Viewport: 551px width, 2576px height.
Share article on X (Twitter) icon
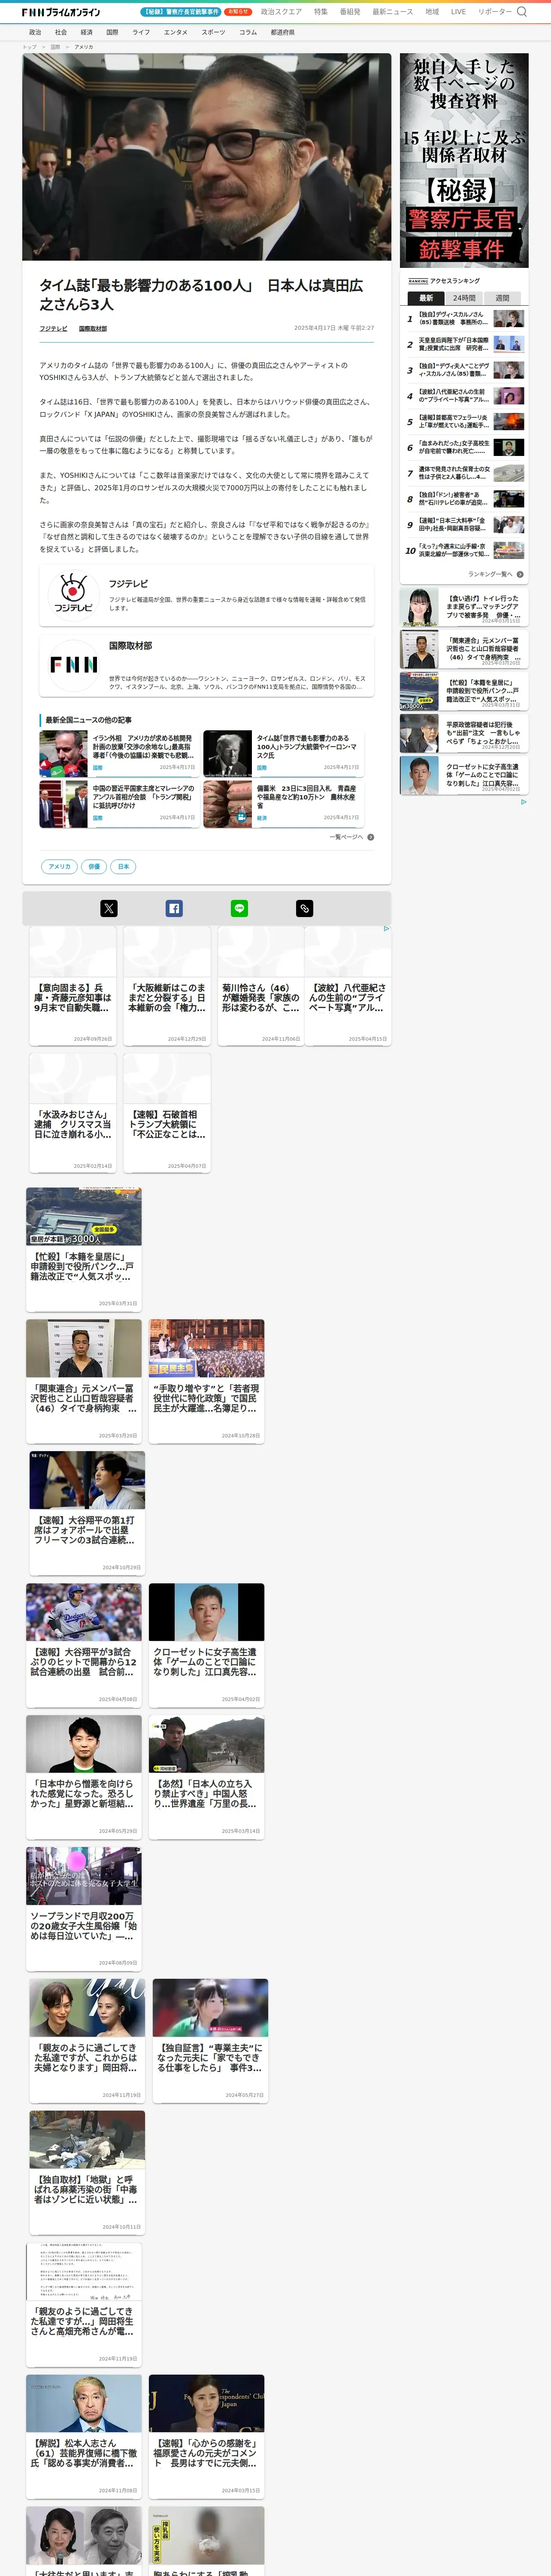(109, 908)
